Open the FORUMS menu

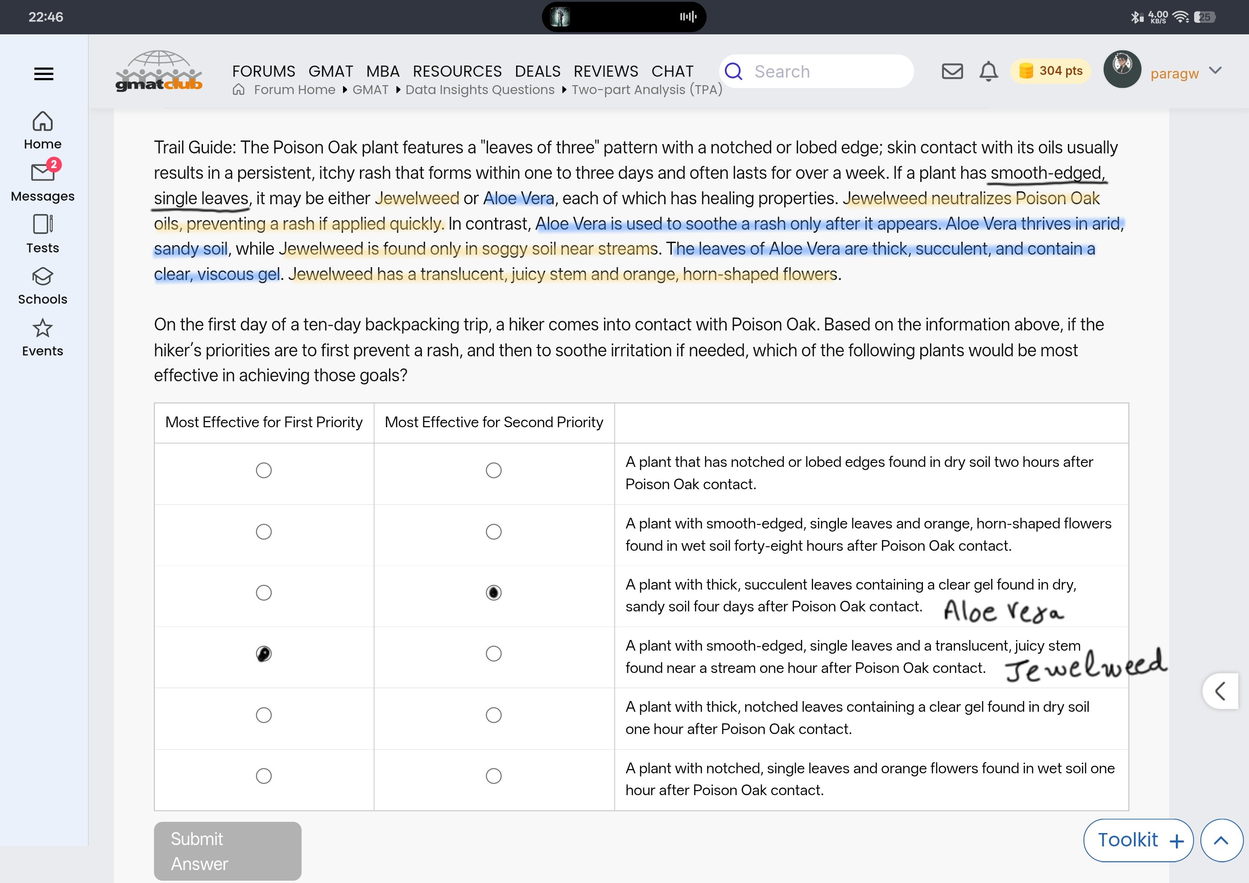(x=263, y=71)
